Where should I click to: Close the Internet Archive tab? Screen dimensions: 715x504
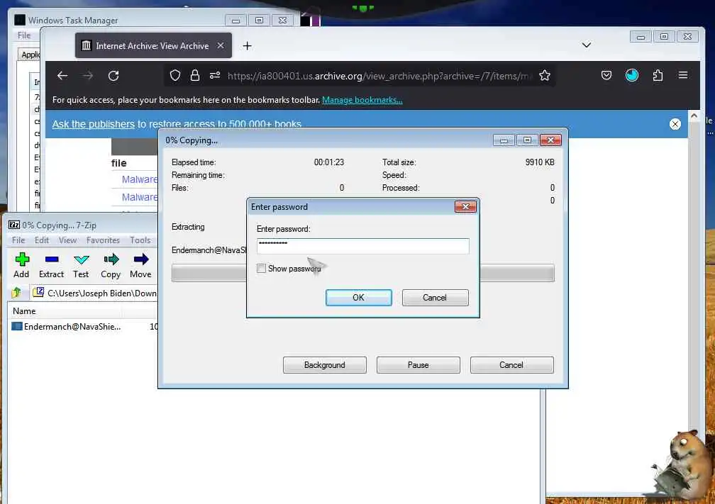click(x=221, y=45)
